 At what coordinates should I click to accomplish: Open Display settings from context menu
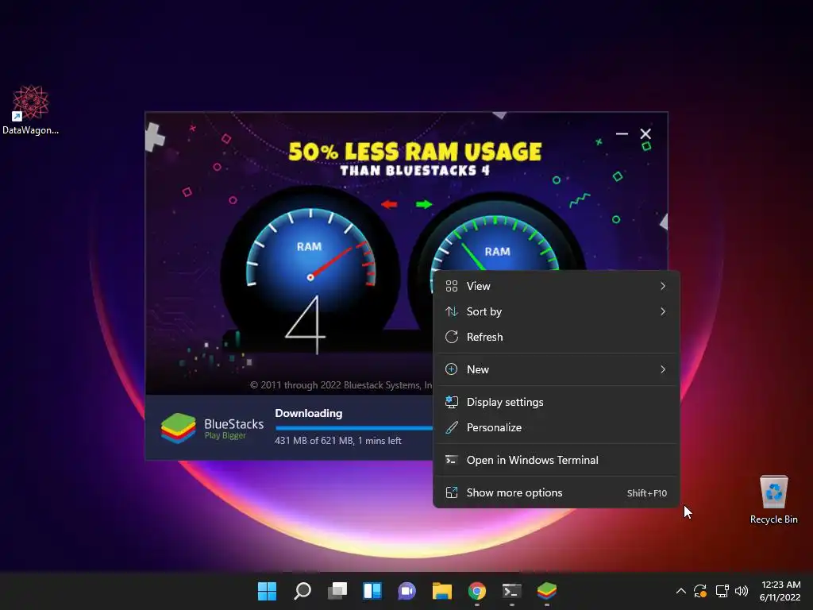[557, 402]
